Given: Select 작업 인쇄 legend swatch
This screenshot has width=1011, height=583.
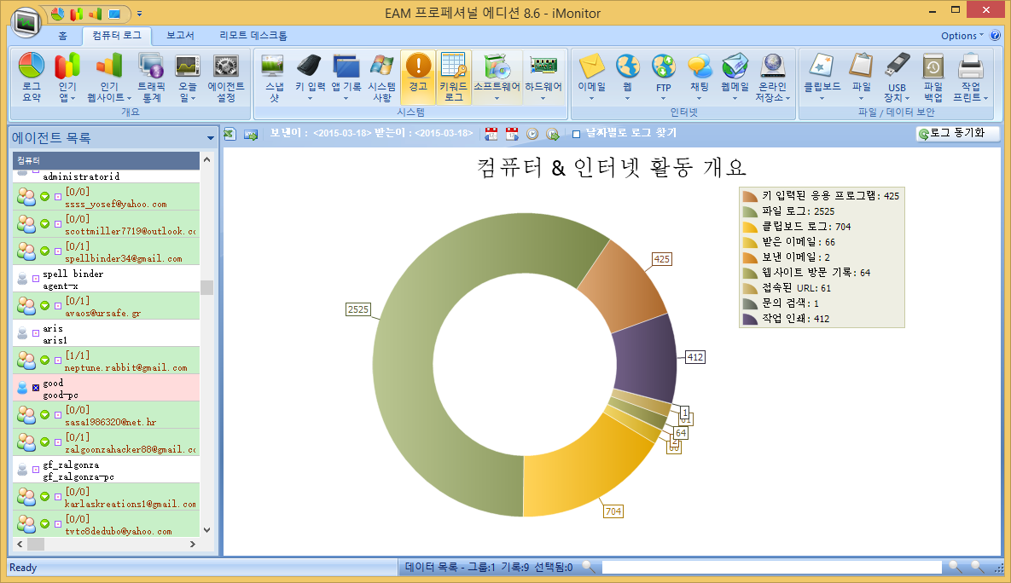Looking at the screenshot, I should coord(750,319).
